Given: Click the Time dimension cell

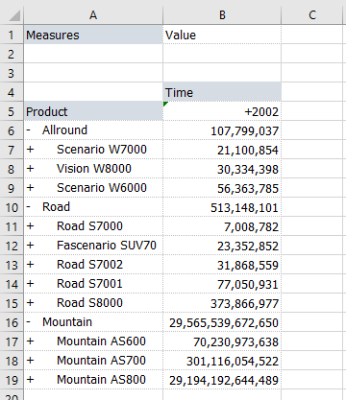Looking at the screenshot, I should coord(222,92).
